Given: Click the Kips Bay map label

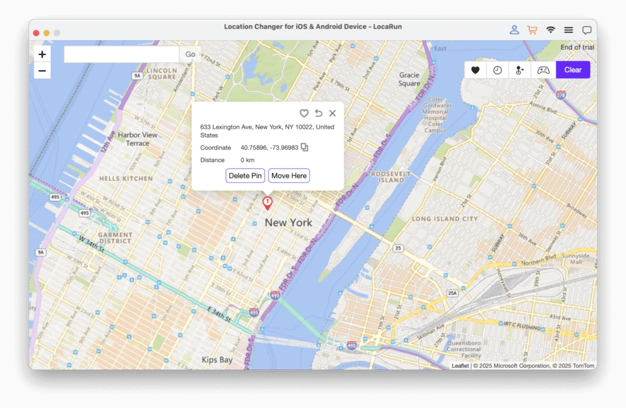Looking at the screenshot, I should pos(217,360).
